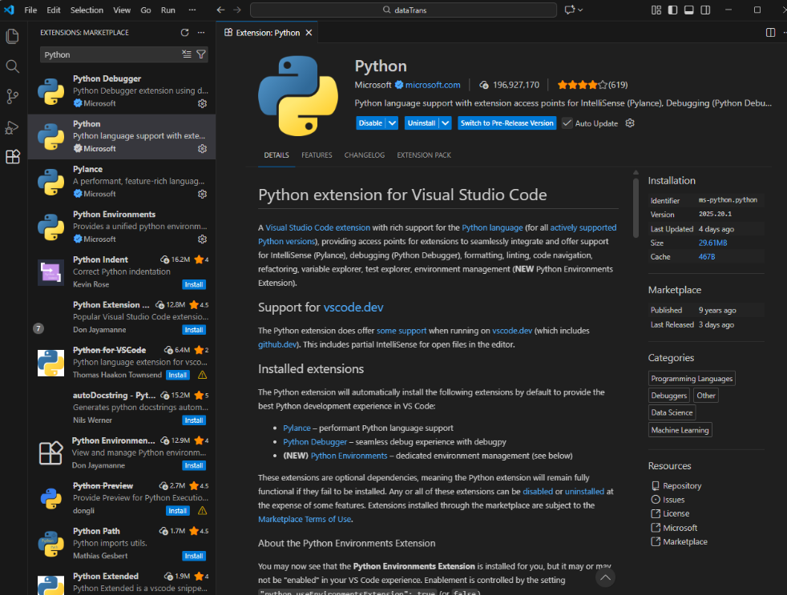Go back in navigation history
Viewport: 787px width, 595px height.
tap(221, 10)
